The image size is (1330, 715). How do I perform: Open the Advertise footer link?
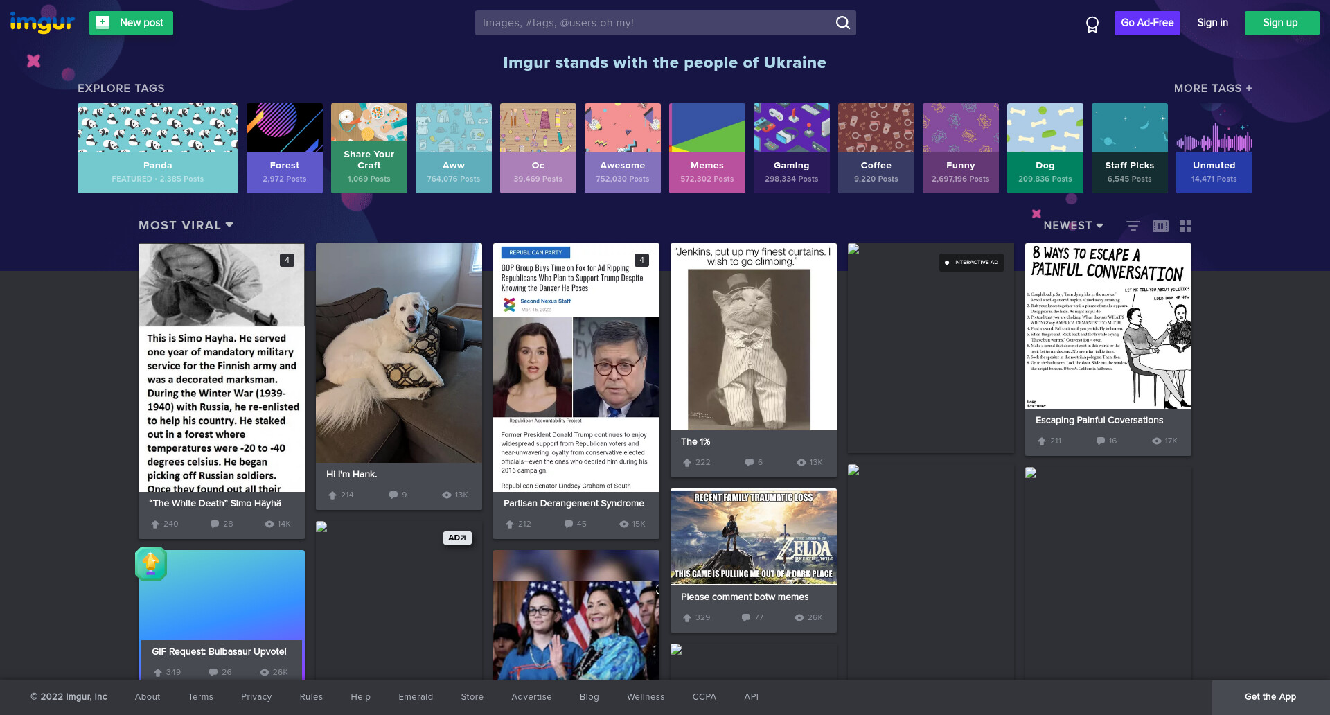532,697
